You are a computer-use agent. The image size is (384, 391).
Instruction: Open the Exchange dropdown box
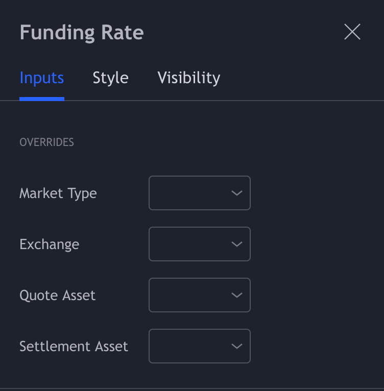click(x=199, y=244)
